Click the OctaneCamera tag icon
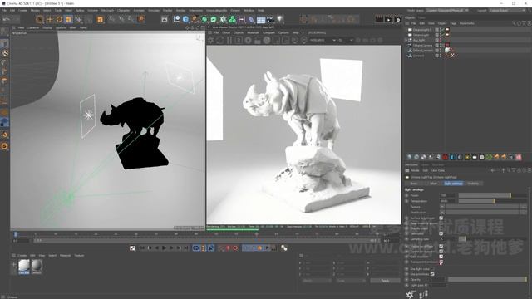 [447, 45]
